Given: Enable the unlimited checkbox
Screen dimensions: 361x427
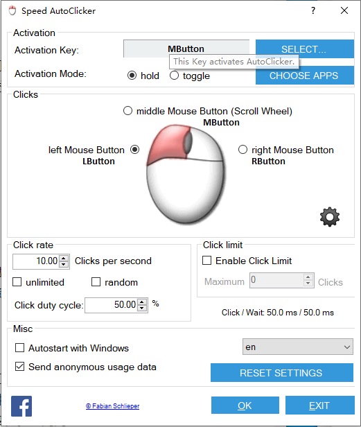Looking at the screenshot, I should click(x=17, y=282).
